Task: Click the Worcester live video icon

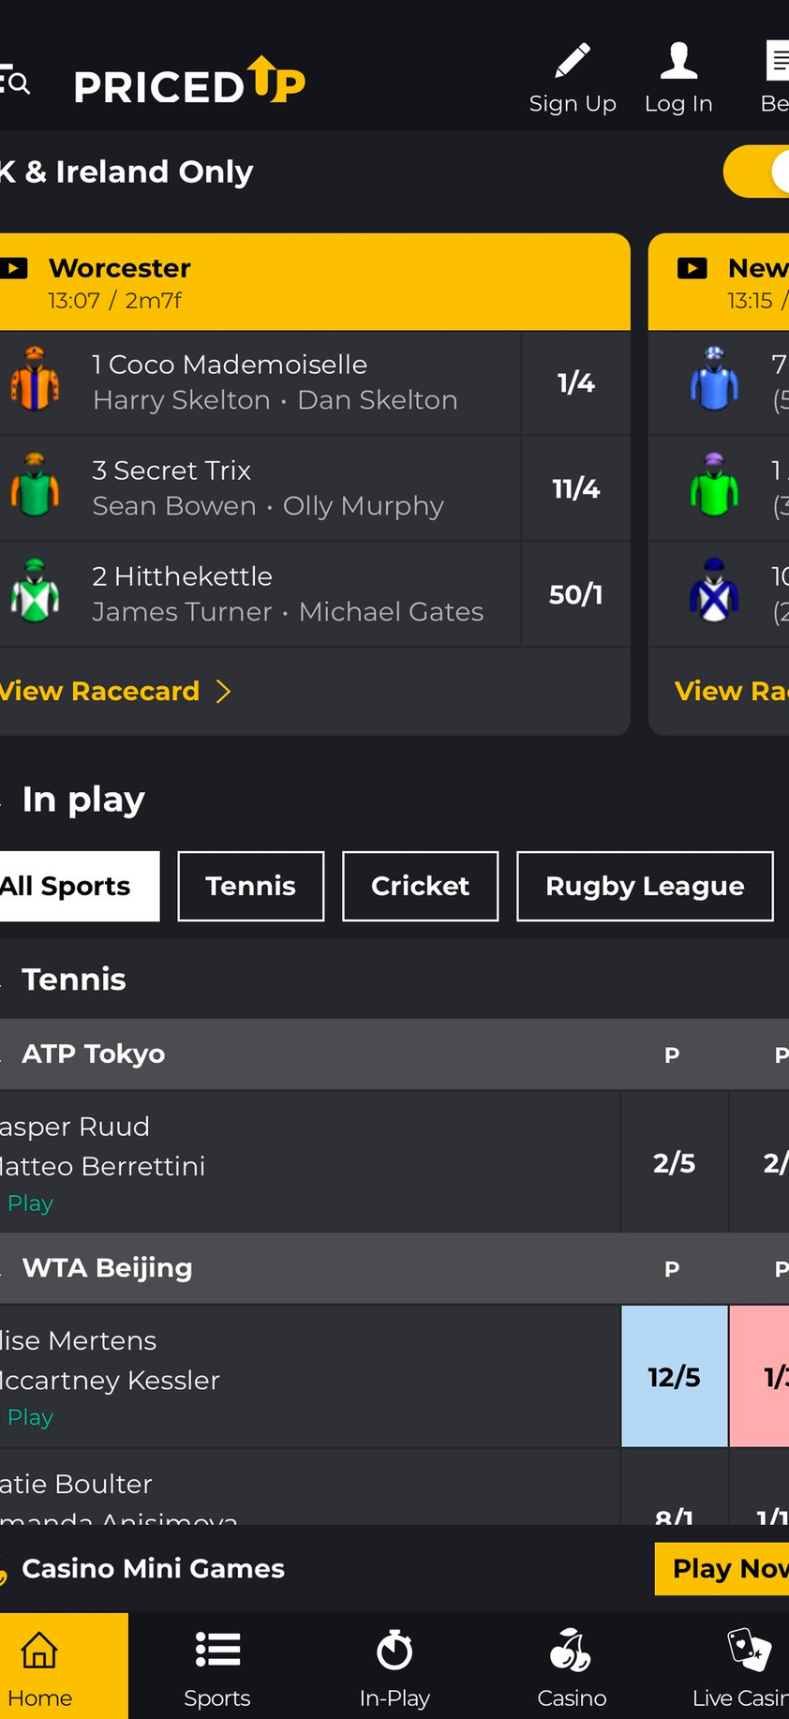Action: (x=14, y=269)
